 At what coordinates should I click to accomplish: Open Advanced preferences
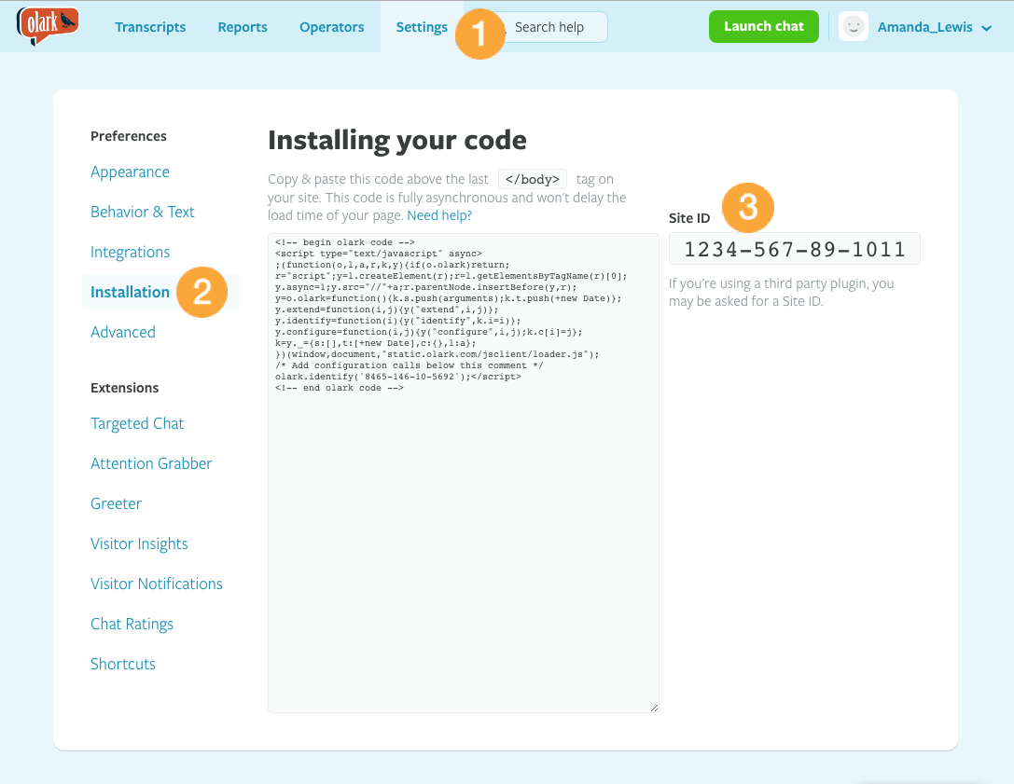click(x=123, y=332)
